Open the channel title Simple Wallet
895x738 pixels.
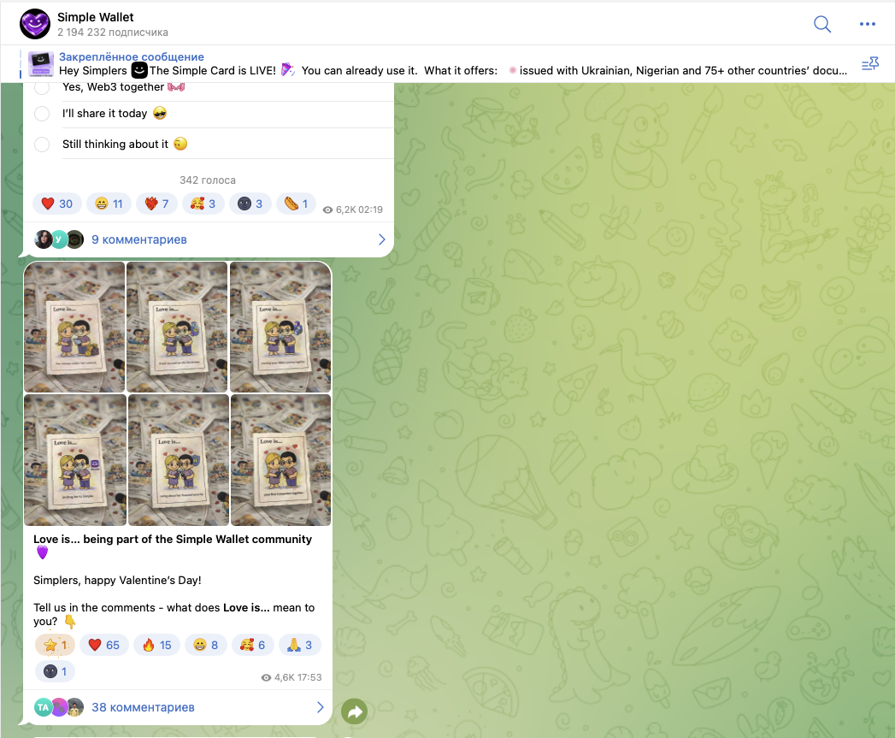pos(96,17)
